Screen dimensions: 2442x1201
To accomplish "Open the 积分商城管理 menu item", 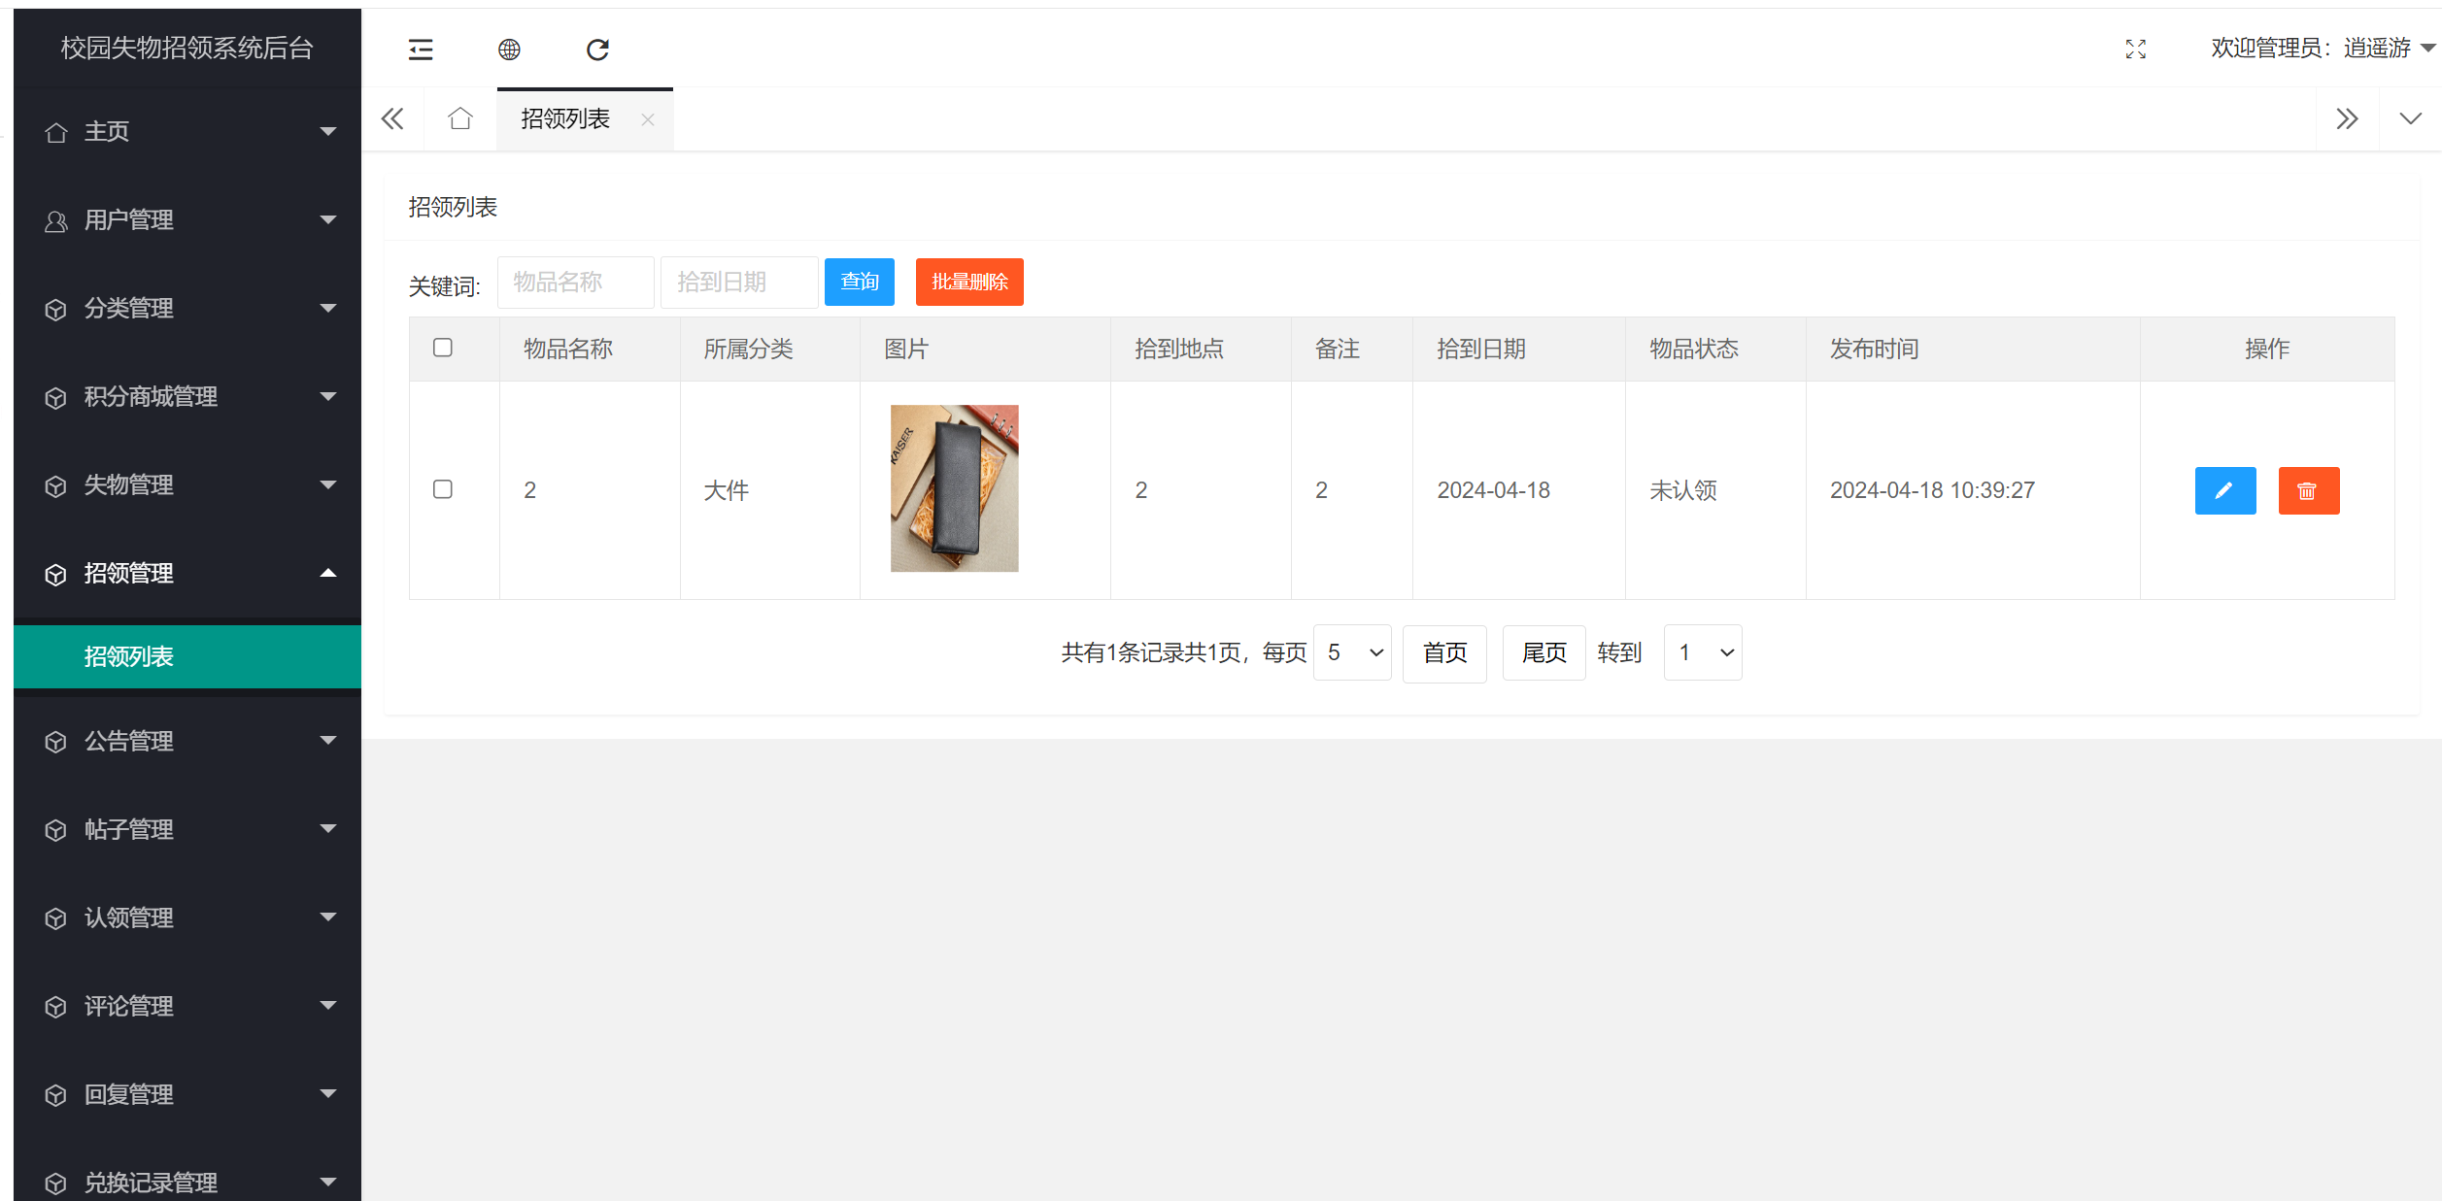I will click(151, 396).
